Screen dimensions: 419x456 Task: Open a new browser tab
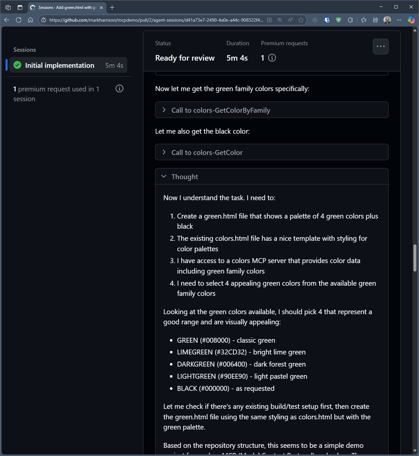[x=112, y=8]
